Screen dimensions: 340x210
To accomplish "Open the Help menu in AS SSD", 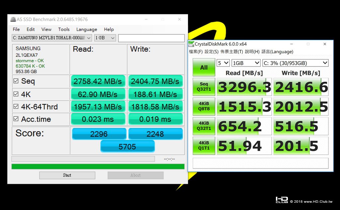I will tap(109, 29).
